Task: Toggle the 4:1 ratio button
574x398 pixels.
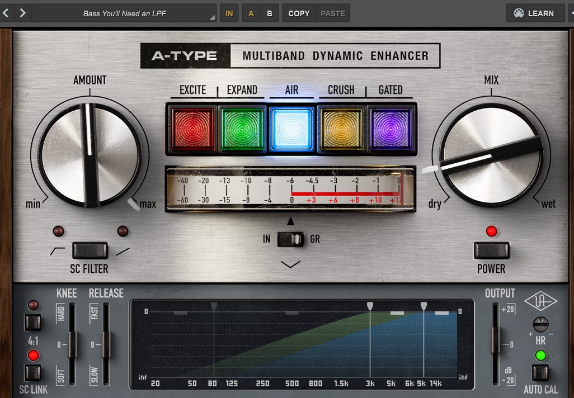Action: tap(32, 323)
